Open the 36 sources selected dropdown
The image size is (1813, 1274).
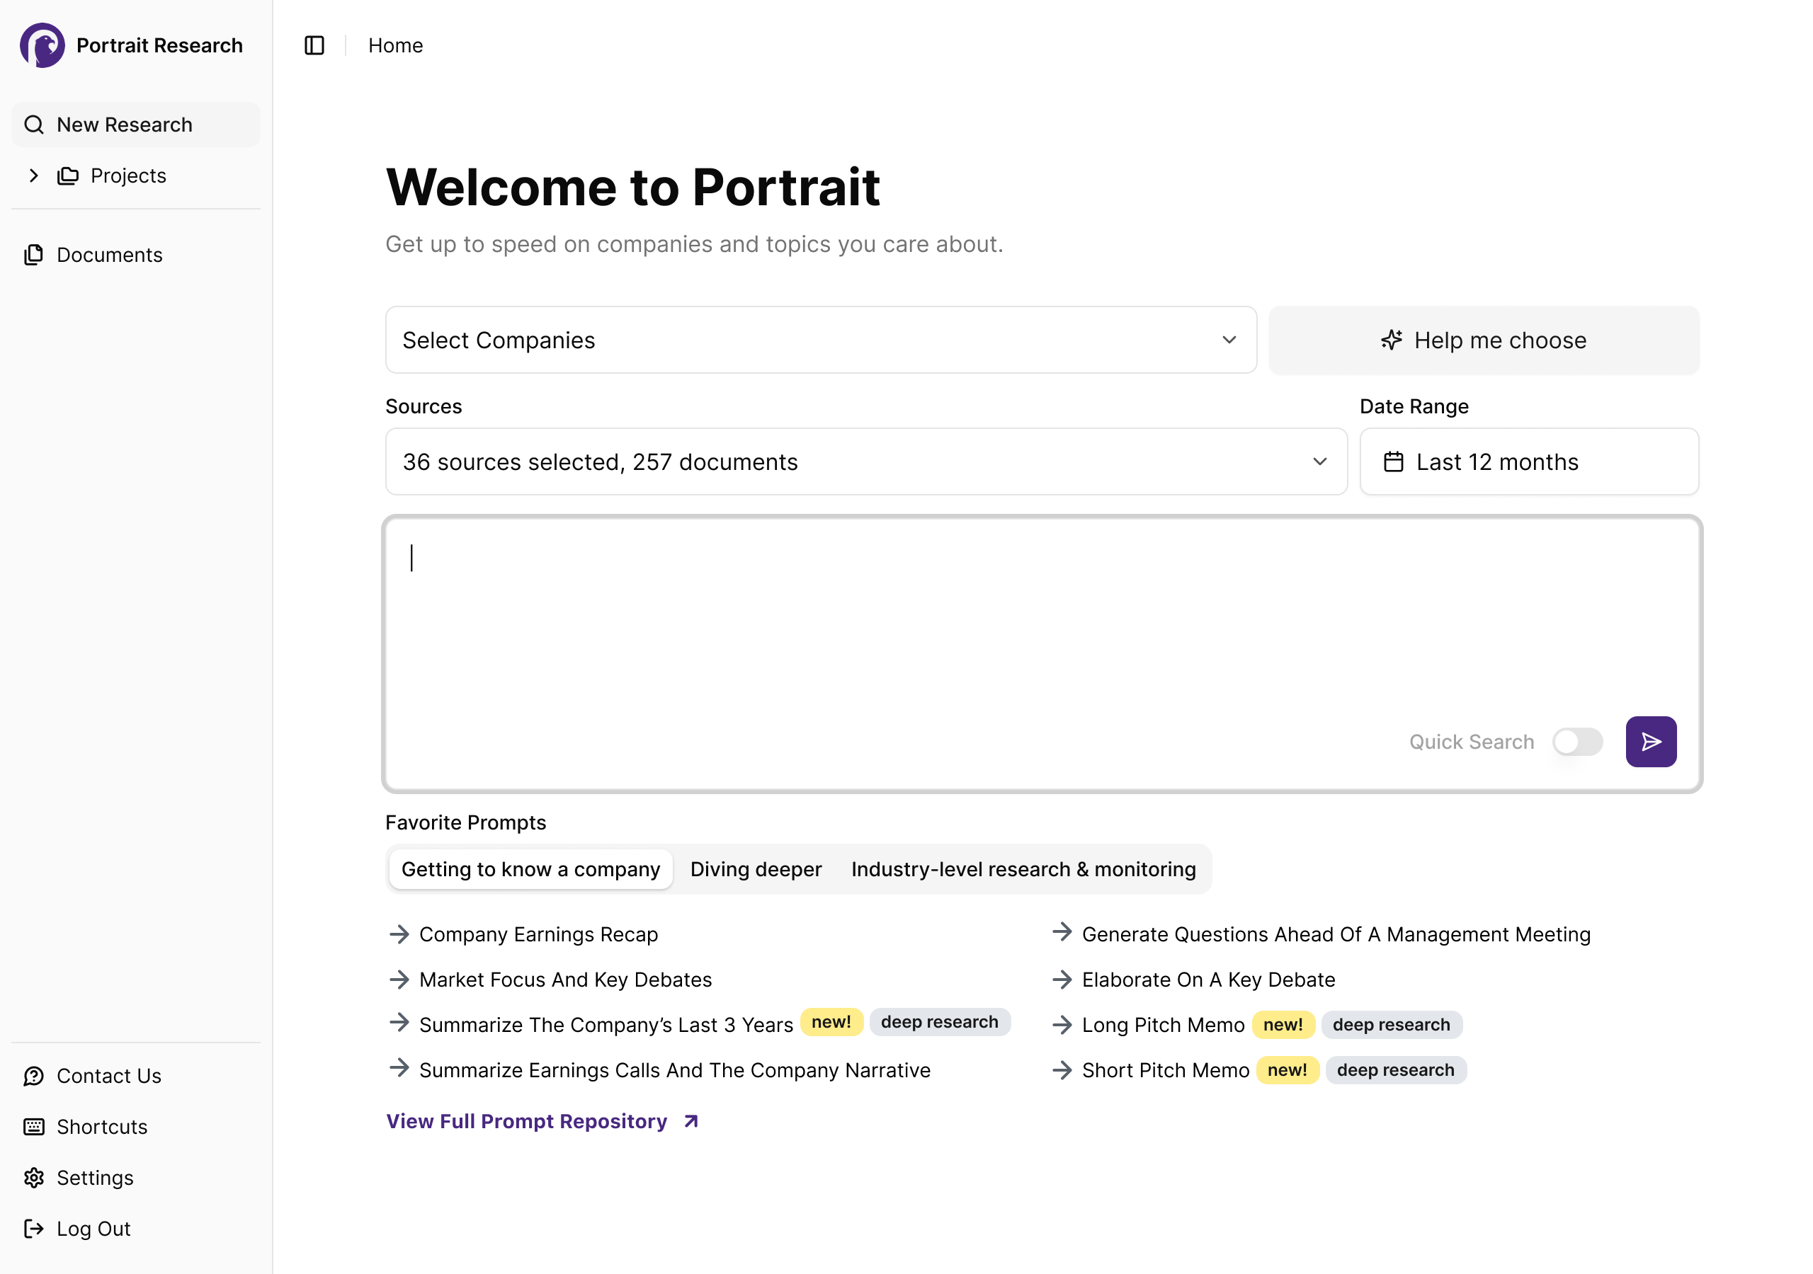click(x=865, y=461)
